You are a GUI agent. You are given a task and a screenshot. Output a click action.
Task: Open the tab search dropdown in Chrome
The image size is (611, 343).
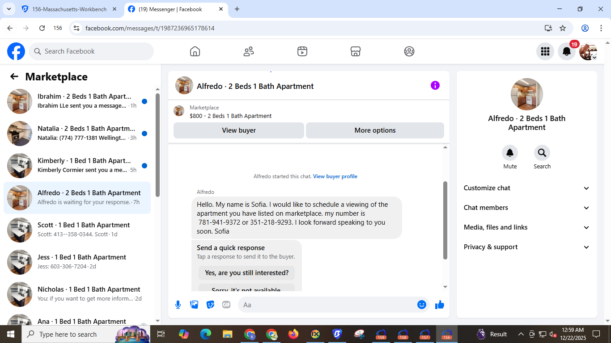[8, 9]
